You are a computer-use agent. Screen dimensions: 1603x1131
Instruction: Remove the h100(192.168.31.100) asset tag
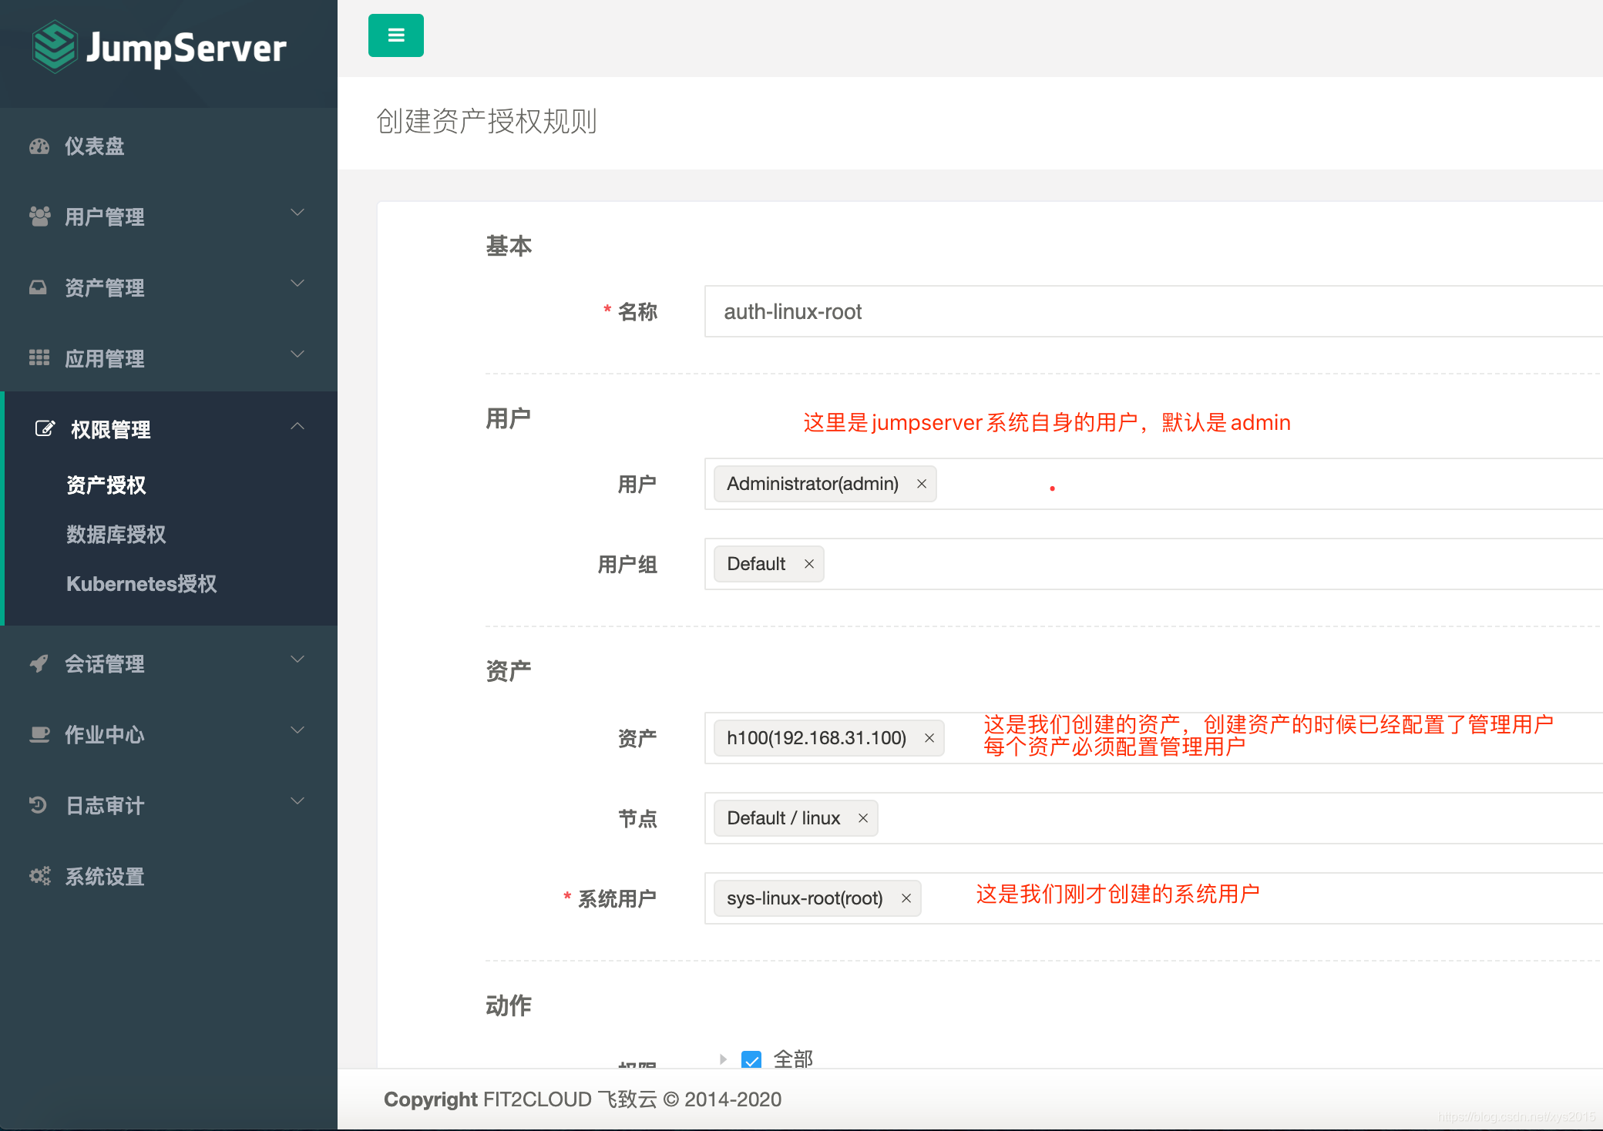929,738
